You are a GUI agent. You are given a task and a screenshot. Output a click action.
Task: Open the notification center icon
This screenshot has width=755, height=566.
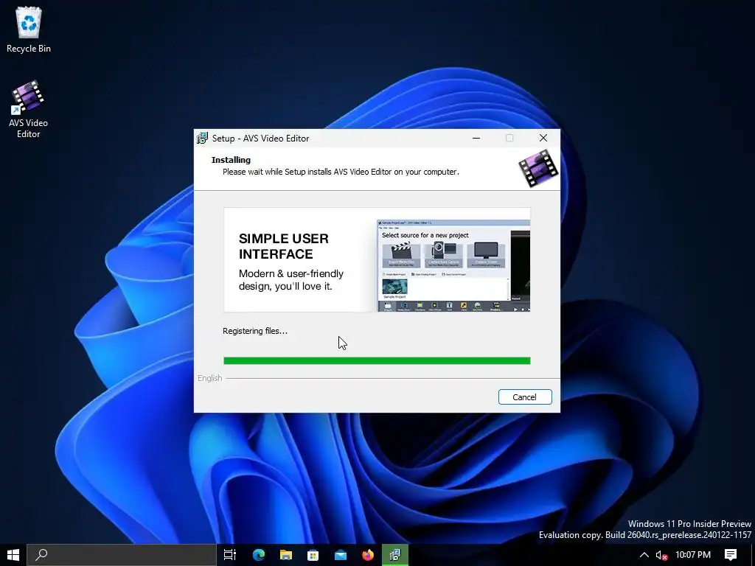731,555
